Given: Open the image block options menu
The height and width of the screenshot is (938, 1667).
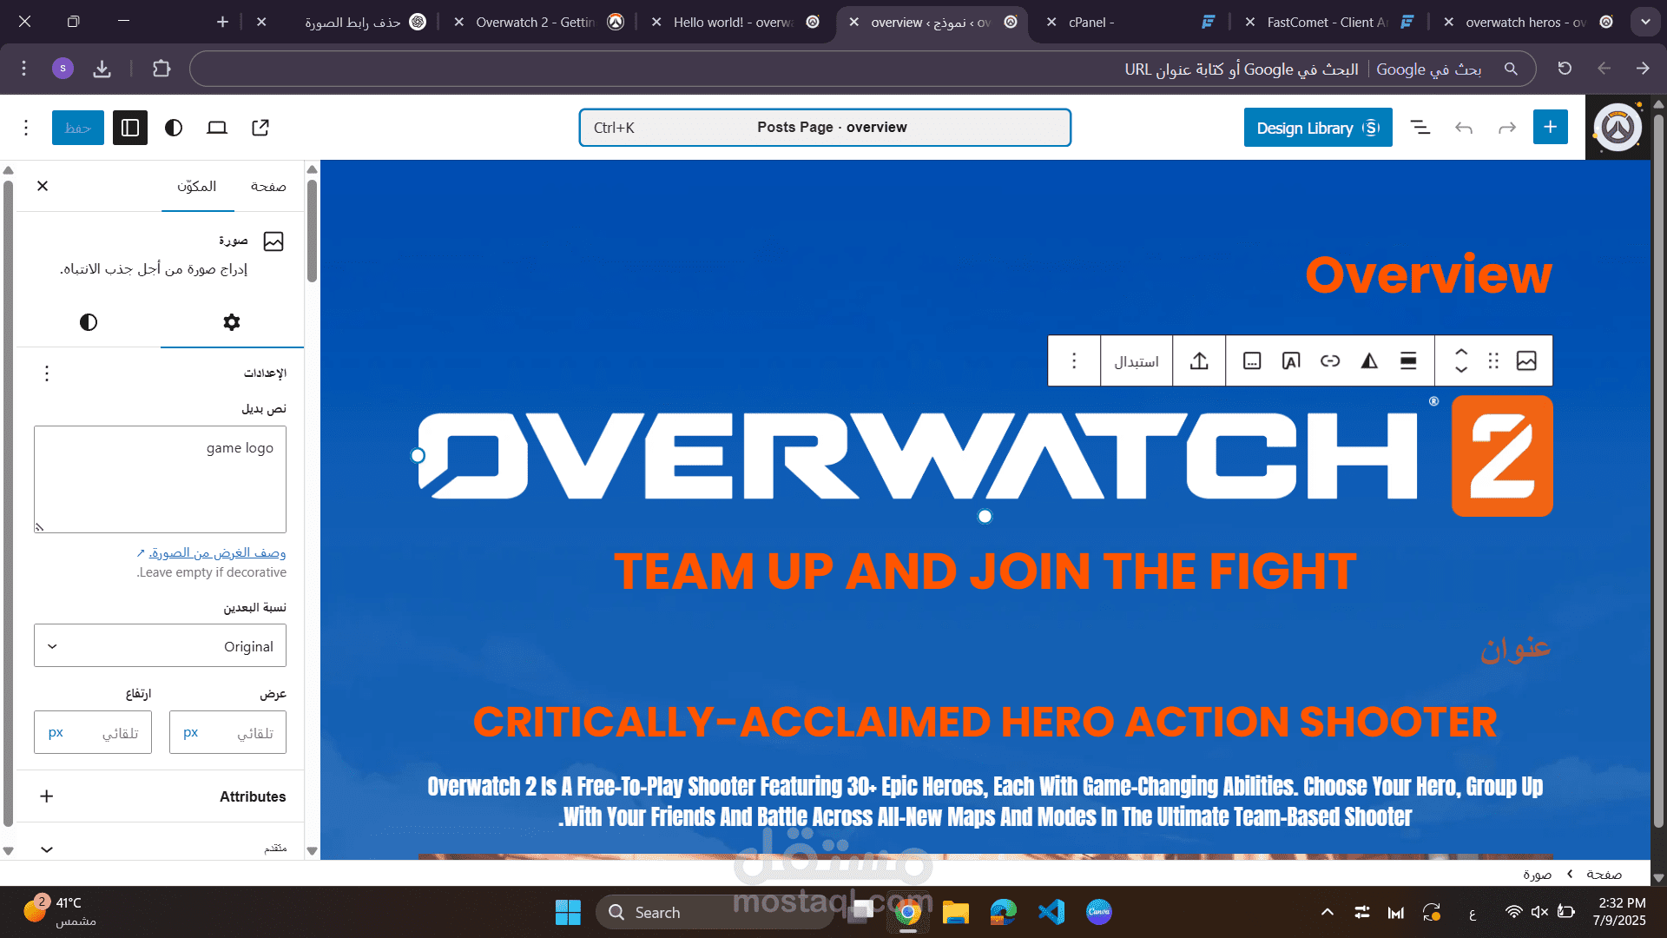Looking at the screenshot, I should point(1074,360).
